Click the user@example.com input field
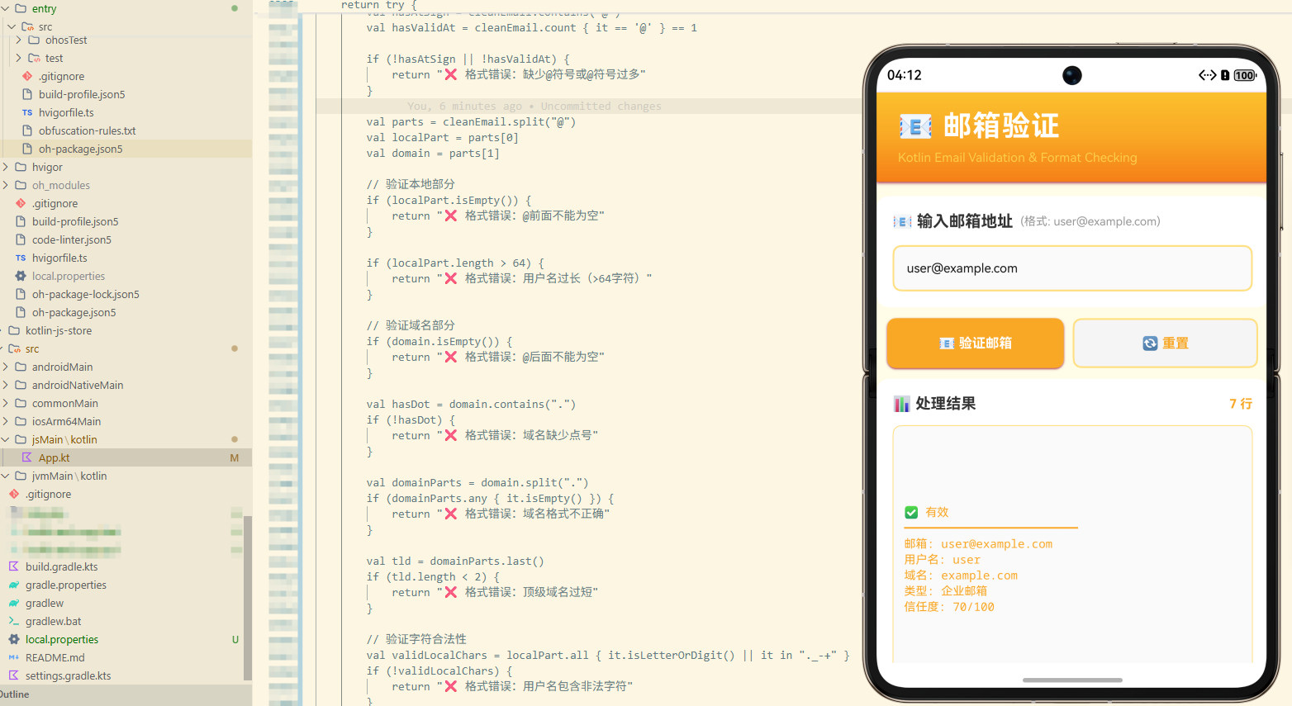Screen dimensions: 1292x706 click(1071, 268)
